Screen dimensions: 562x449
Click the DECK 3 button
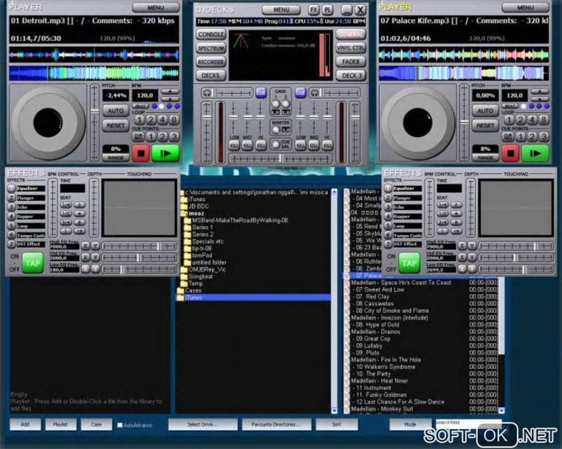pos(350,75)
